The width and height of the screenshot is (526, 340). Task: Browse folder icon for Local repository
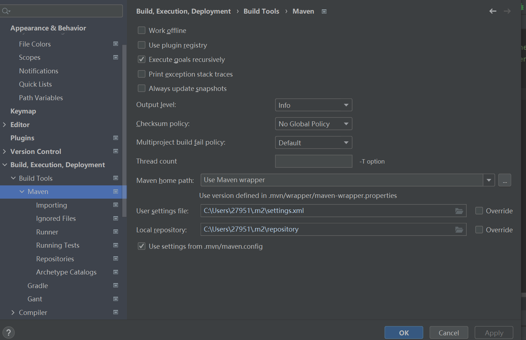459,229
